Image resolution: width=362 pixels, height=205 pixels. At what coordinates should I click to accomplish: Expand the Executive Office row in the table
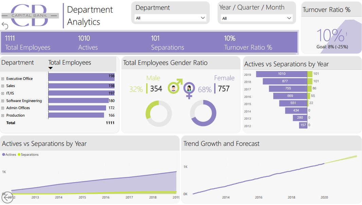click(x=3, y=79)
